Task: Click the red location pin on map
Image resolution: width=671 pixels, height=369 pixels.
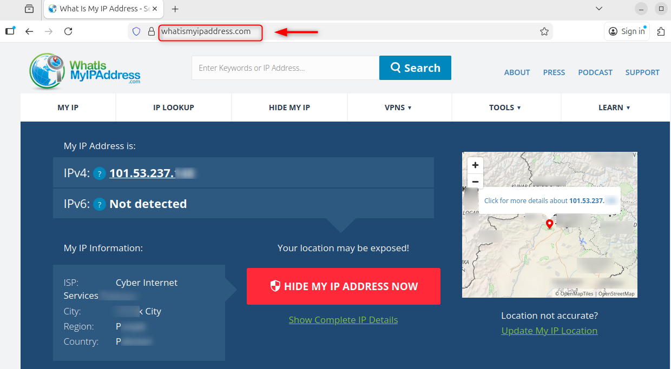Action: pos(549,224)
